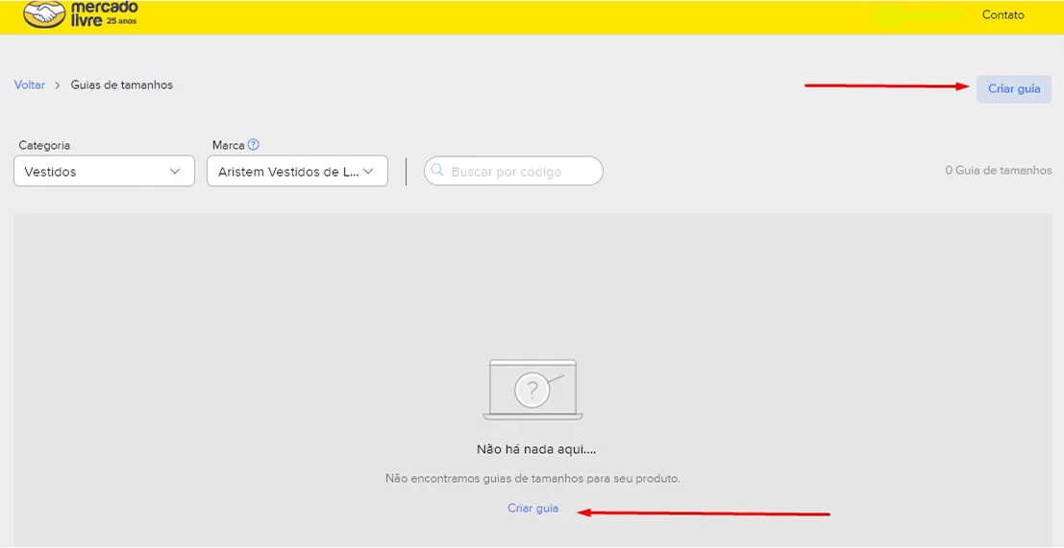Click the Marca help question-mark icon

(x=253, y=144)
